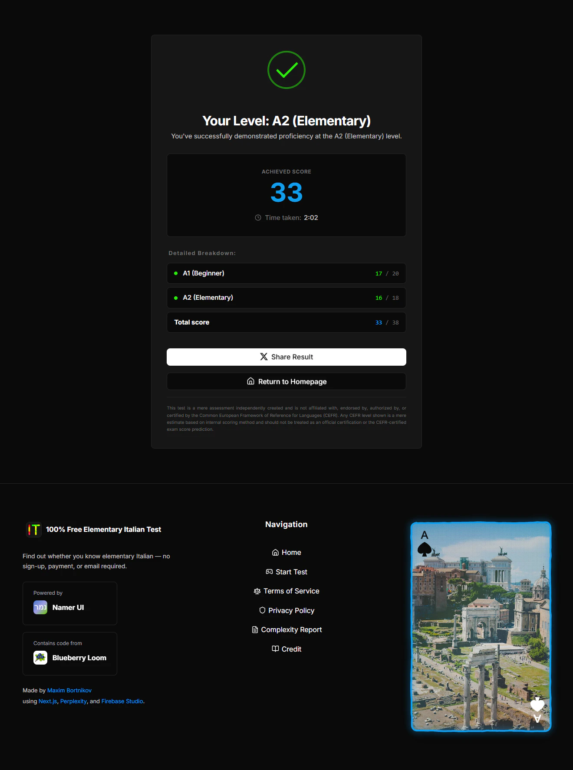This screenshot has width=573, height=770.
Task: Click the book icon beside Credit
Action: coord(275,649)
